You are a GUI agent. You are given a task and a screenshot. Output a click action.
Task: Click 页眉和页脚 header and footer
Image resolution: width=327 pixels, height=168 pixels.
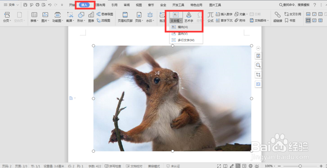[125, 17]
